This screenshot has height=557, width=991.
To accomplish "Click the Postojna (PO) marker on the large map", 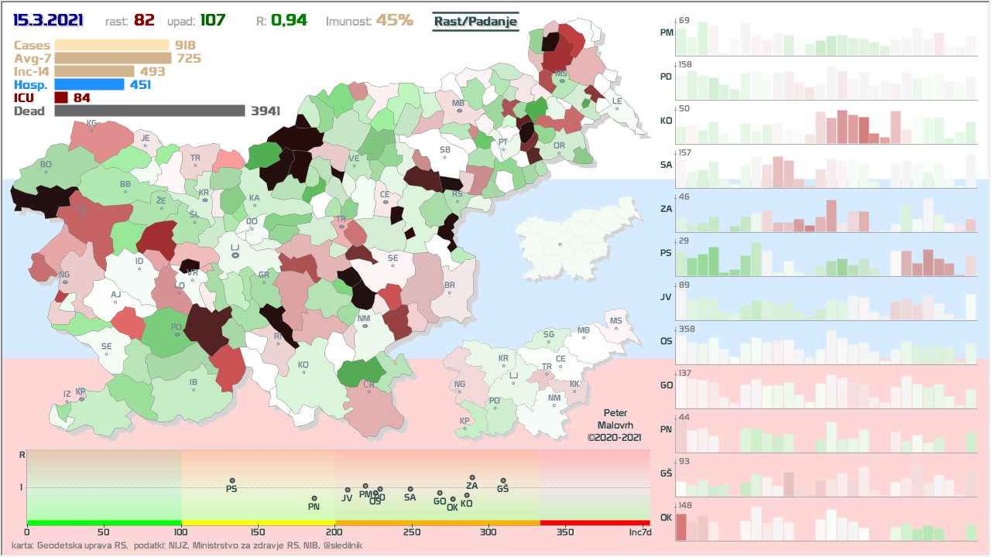I will coord(177,334).
